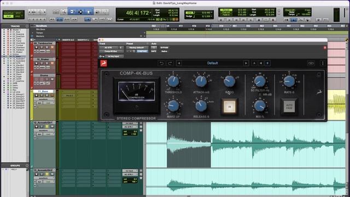Adjust the THRESHOLD knob

click(173, 82)
